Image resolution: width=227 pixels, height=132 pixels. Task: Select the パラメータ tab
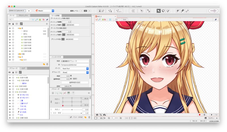click(x=55, y=89)
